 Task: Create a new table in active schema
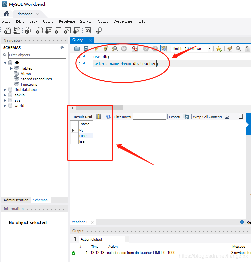(x=49, y=30)
